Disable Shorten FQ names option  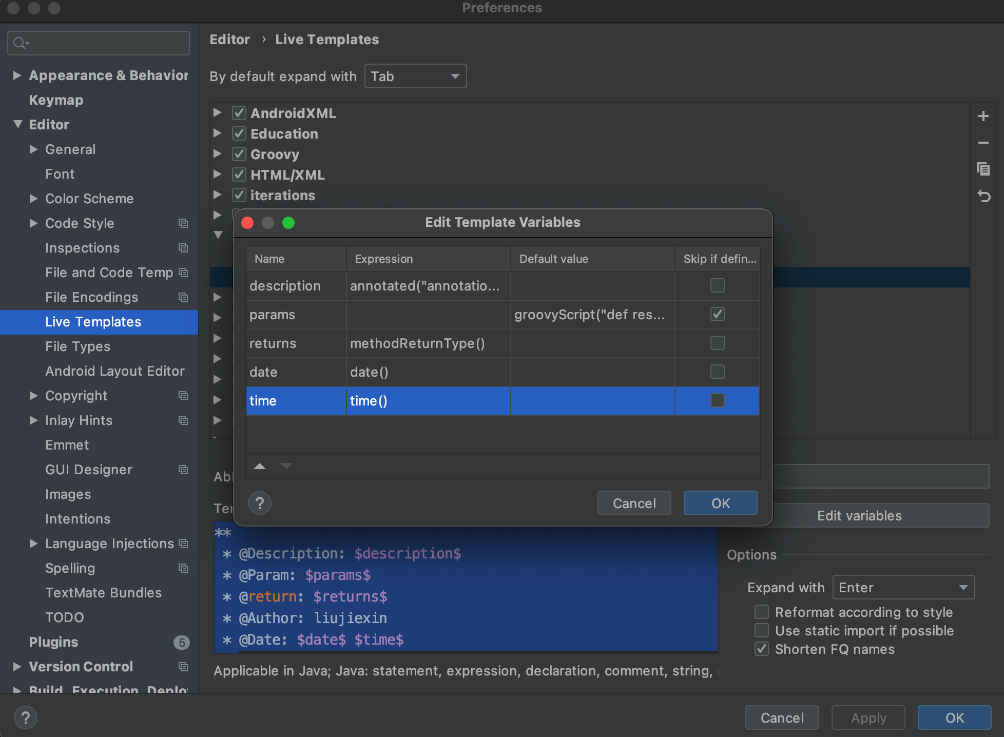762,649
